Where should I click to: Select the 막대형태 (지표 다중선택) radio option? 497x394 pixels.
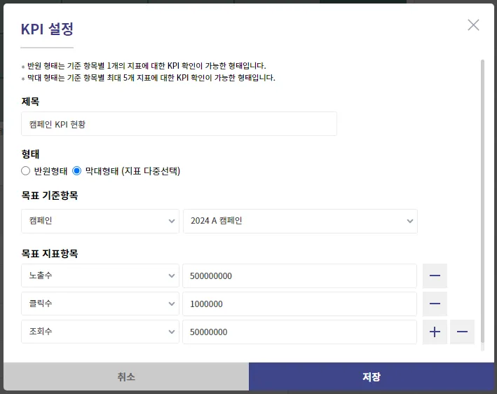click(x=76, y=171)
